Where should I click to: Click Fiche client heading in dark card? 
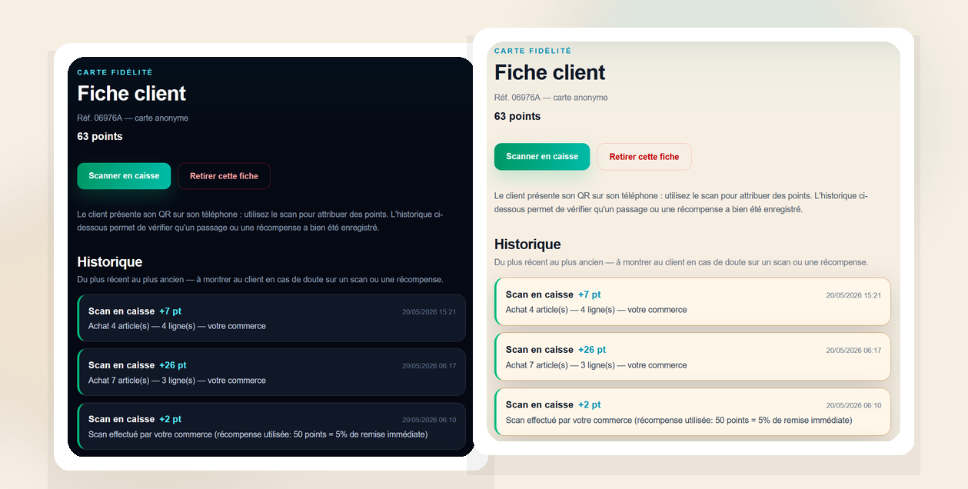point(131,94)
